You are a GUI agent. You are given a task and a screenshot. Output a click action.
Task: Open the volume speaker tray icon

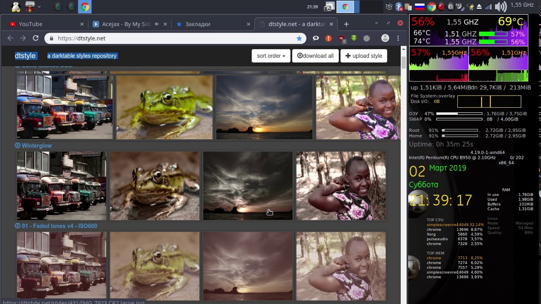coord(501,7)
